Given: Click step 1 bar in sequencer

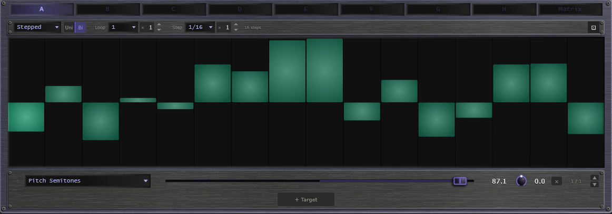Looking at the screenshot, I should click(x=26, y=117).
